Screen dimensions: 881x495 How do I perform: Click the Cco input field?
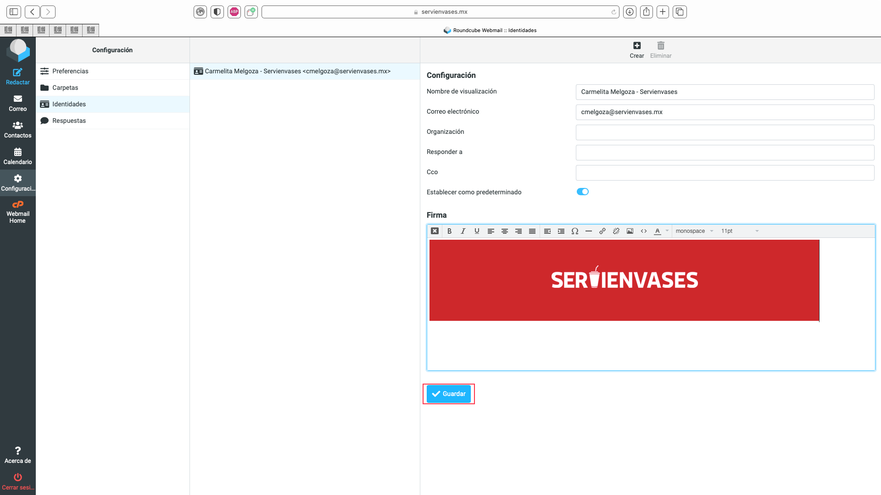pyautogui.click(x=725, y=172)
